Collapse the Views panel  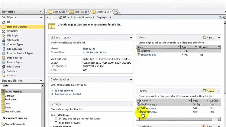[219, 38]
